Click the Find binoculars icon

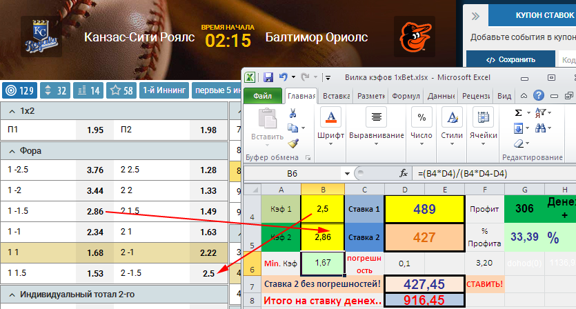[x=540, y=128]
